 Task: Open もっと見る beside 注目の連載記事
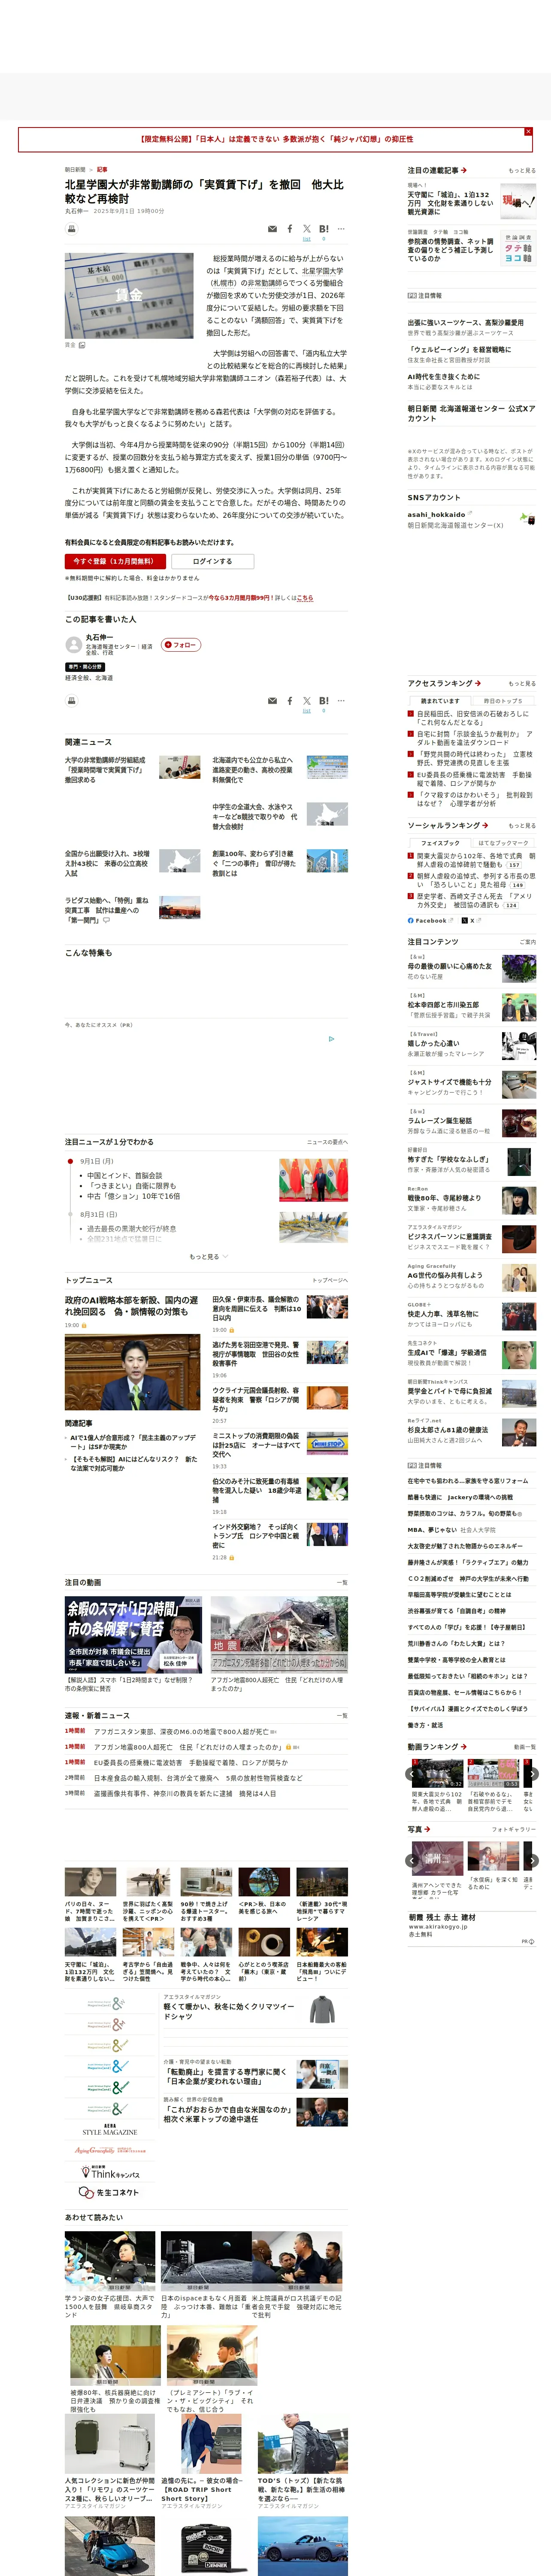point(522,171)
